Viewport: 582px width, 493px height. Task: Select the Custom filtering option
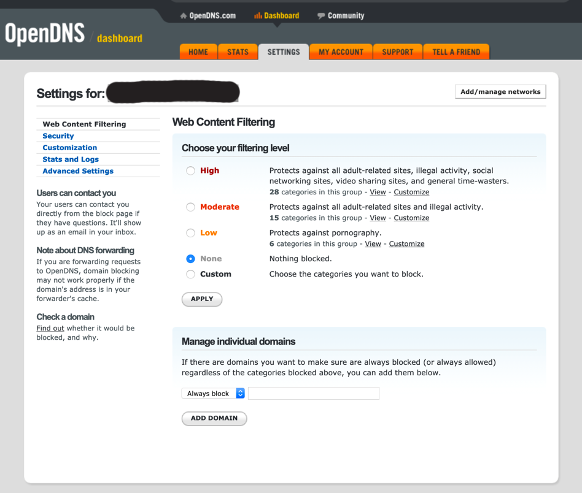point(190,274)
